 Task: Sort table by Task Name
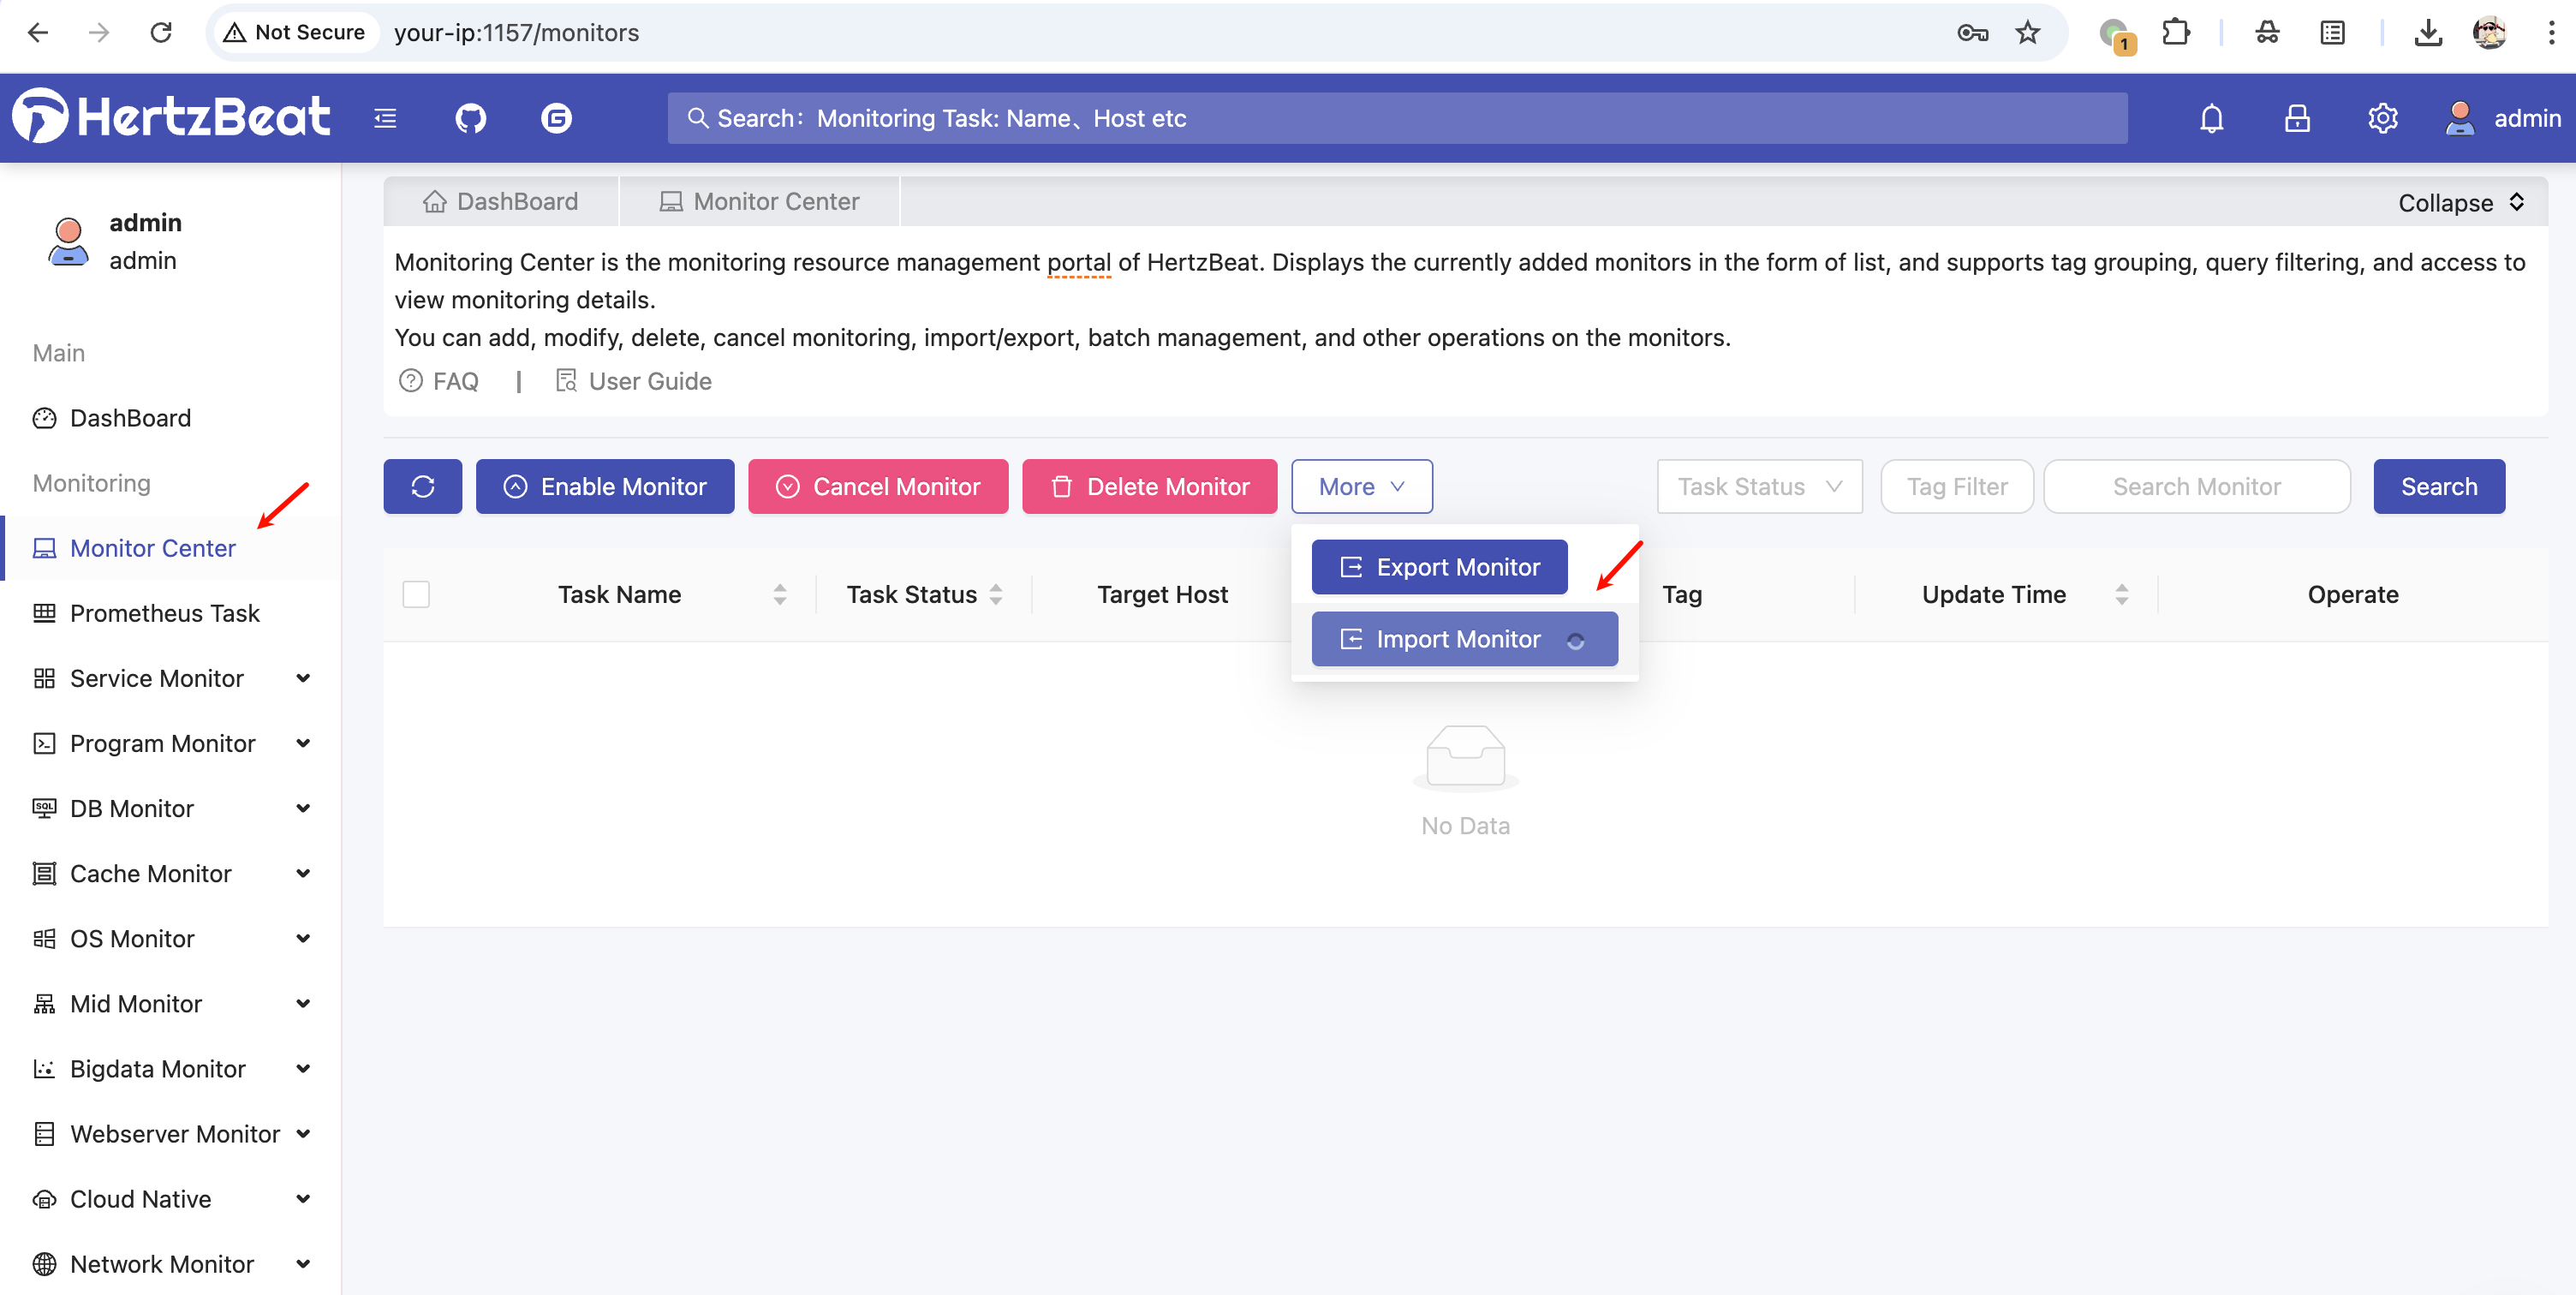point(779,594)
